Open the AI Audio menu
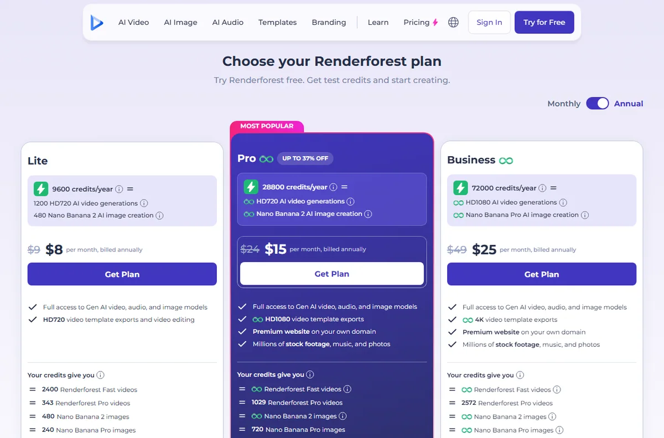This screenshot has height=438, width=664. (228, 22)
